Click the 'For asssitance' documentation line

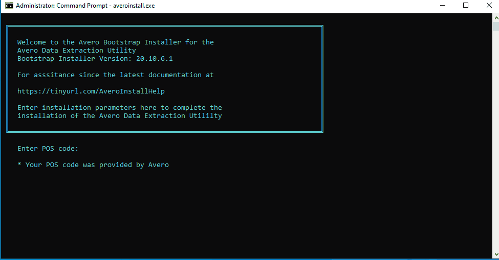115,75
